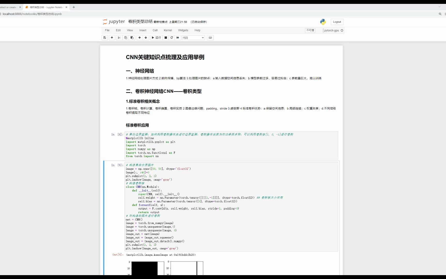The height and width of the screenshot is (279, 446).
Task: Open the Widgets menu
Action: (183, 30)
